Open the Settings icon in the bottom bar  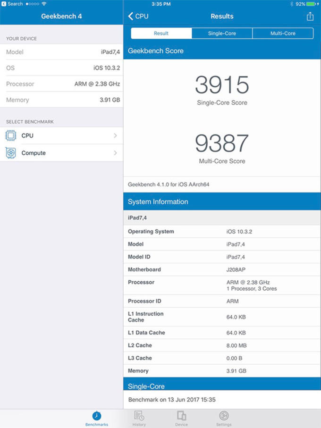224,416
